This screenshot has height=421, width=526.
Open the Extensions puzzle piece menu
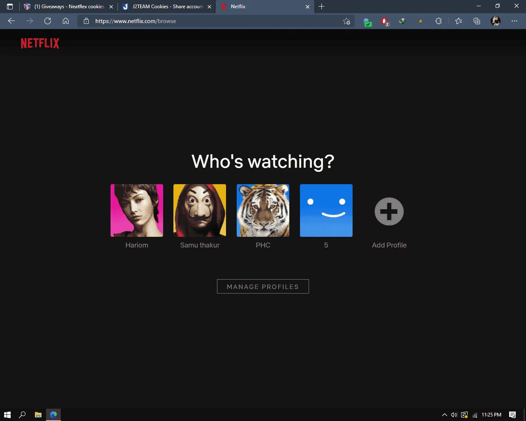(x=438, y=21)
